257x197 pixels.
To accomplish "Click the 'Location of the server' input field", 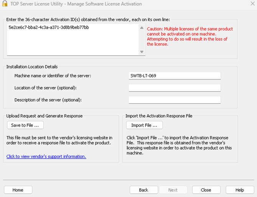I will click(175, 88).
